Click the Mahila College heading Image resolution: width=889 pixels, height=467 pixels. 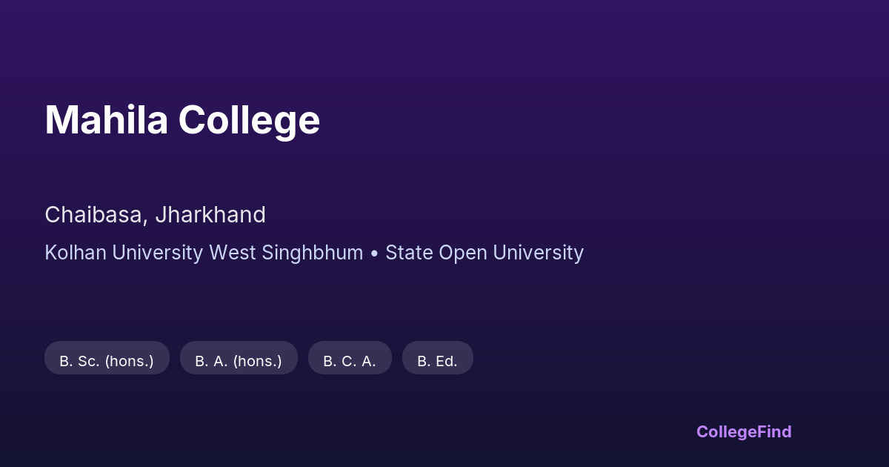pyautogui.click(x=182, y=120)
